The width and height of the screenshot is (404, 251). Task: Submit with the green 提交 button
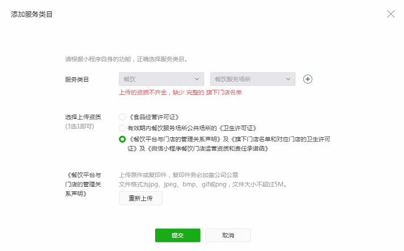click(177, 235)
